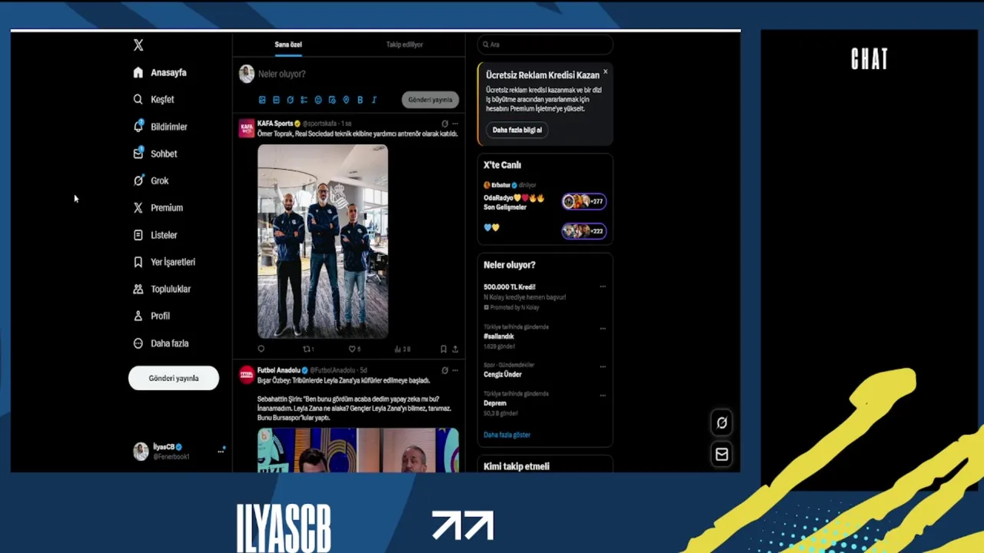This screenshot has width=984, height=553.
Task: Repost the KAFA Sports post
Action: pos(307,349)
